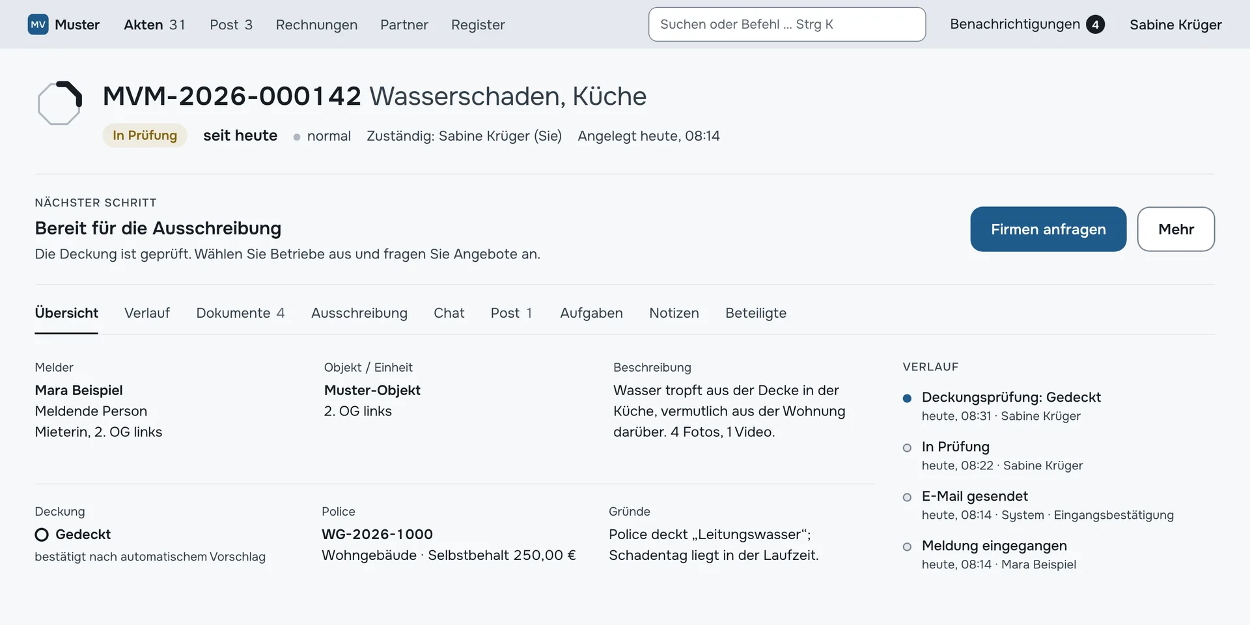Switch to the Aufgaben tab
Screen dimensions: 1250x625
click(591, 313)
